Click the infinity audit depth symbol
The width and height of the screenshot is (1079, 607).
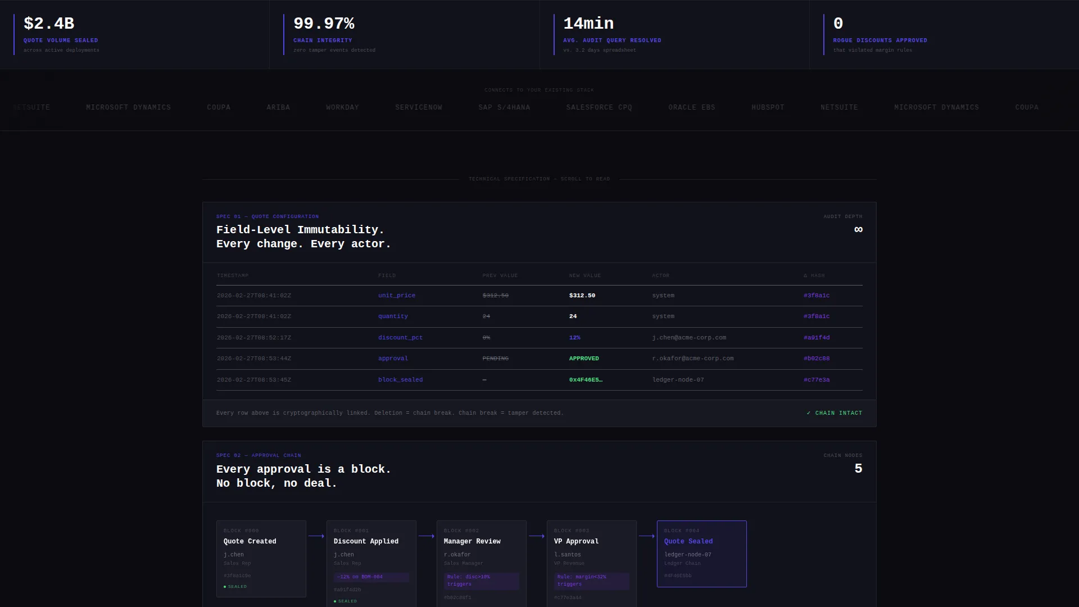tap(858, 229)
